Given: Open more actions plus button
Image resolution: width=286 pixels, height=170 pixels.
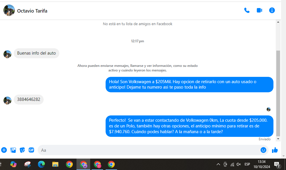Looking at the screenshot, I should tap(4, 150).
